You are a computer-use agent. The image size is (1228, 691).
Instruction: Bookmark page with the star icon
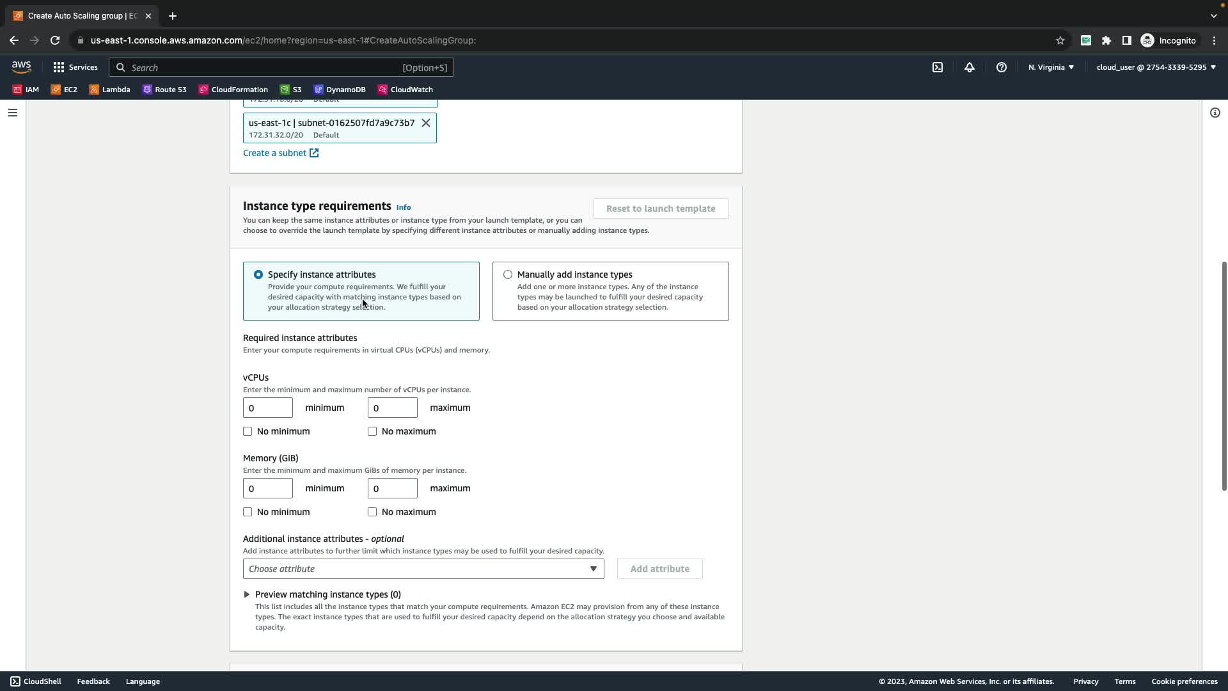1060,40
